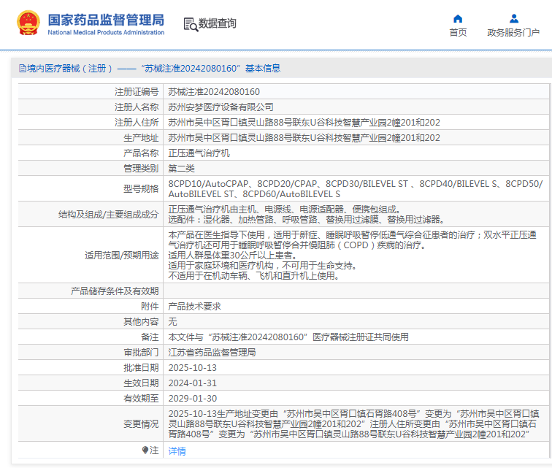
Task: Click the registration number 苏械注准20242080160 value
Action: coord(214,92)
